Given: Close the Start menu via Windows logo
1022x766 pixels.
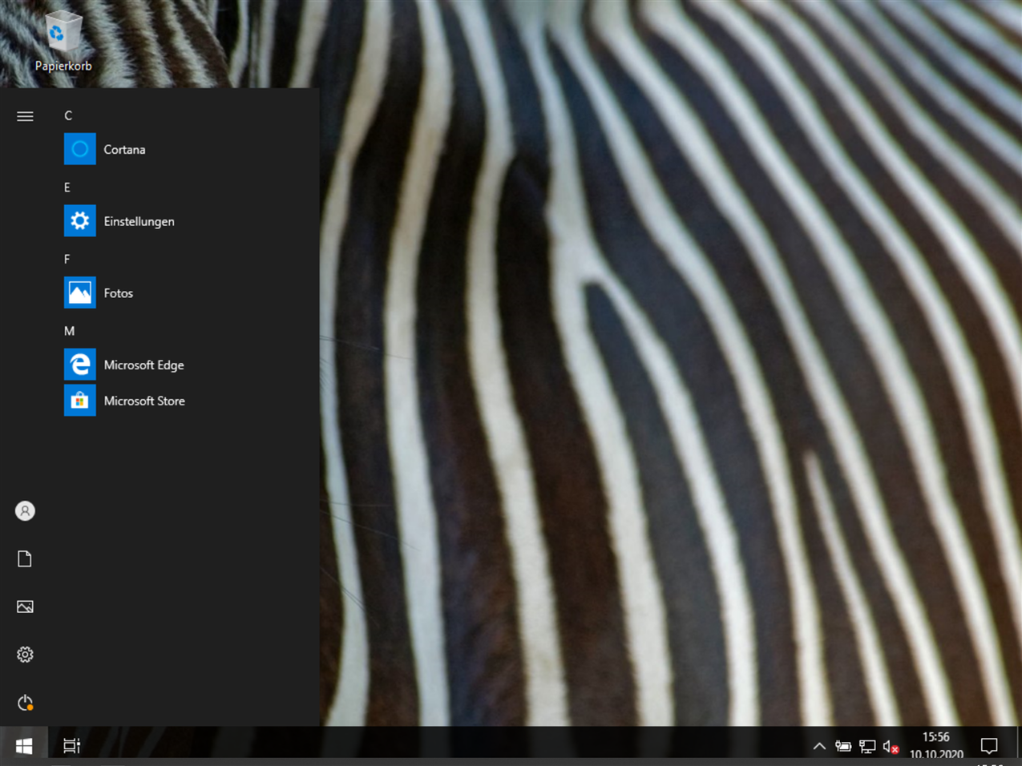Looking at the screenshot, I should point(24,745).
